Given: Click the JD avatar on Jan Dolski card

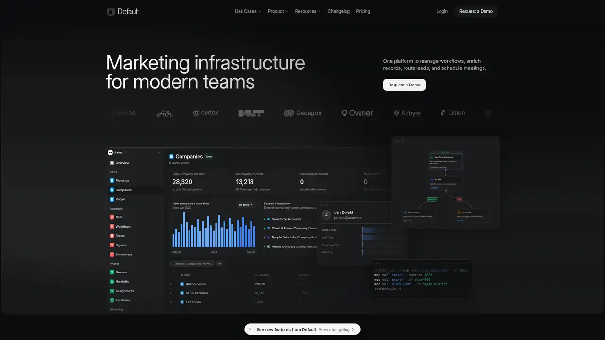Looking at the screenshot, I should coord(326,215).
